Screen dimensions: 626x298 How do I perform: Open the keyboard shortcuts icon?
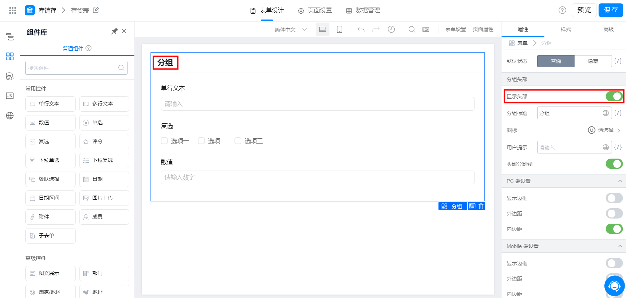pyautogui.click(x=426, y=29)
